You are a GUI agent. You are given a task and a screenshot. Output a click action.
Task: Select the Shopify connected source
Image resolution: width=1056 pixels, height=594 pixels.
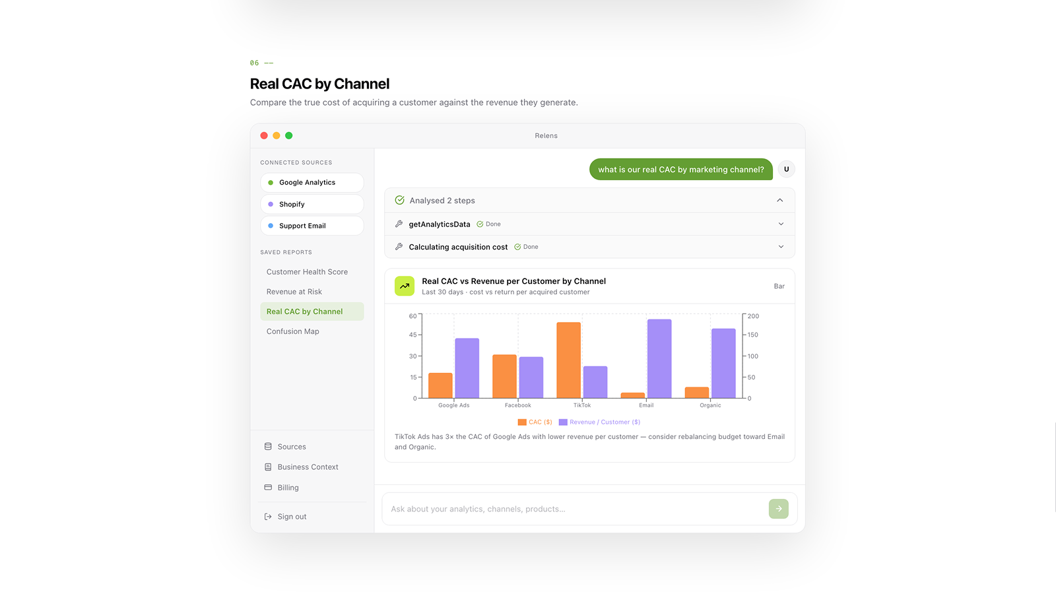pyautogui.click(x=312, y=204)
